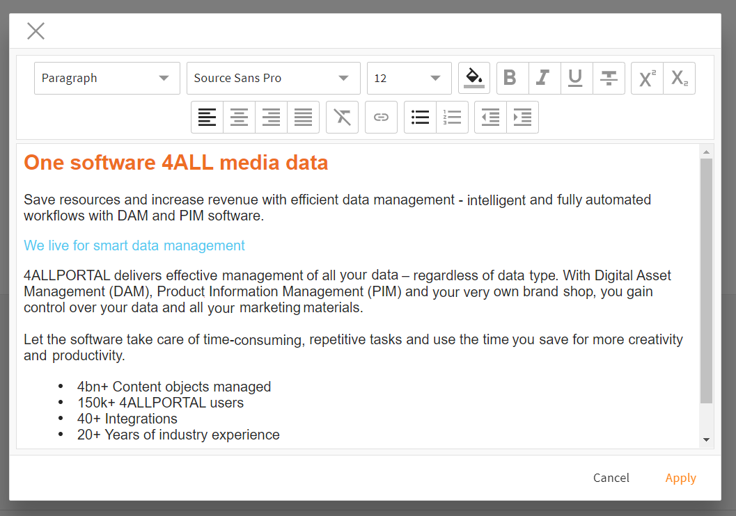The width and height of the screenshot is (736, 516).
Task: Click '20+ Years of industry experience' bullet
Action: point(178,435)
